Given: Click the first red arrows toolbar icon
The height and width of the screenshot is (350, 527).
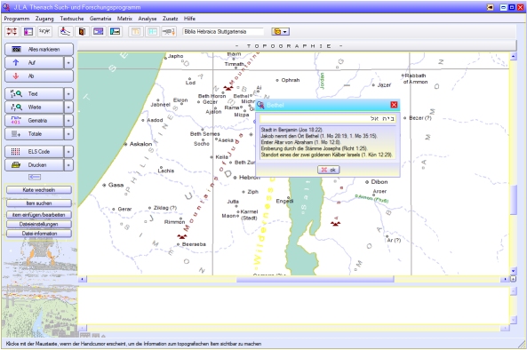Looking at the screenshot, I should [x=12, y=32].
